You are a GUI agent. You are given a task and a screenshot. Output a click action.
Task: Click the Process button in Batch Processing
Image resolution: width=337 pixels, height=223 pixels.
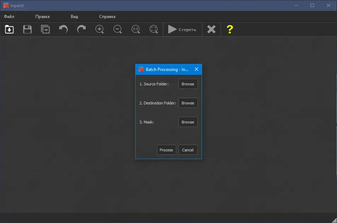[x=166, y=150]
